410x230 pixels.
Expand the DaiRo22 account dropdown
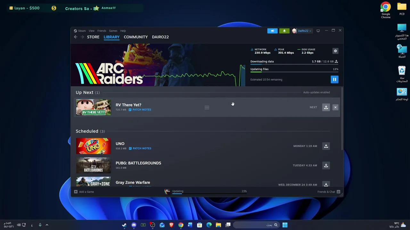[304, 31]
